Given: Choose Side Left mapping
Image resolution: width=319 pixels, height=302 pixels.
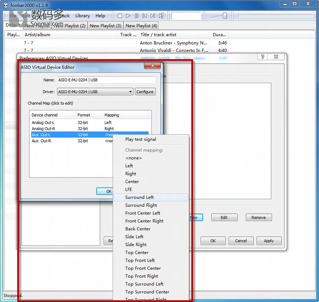Looking at the screenshot, I should click(x=151, y=237).
